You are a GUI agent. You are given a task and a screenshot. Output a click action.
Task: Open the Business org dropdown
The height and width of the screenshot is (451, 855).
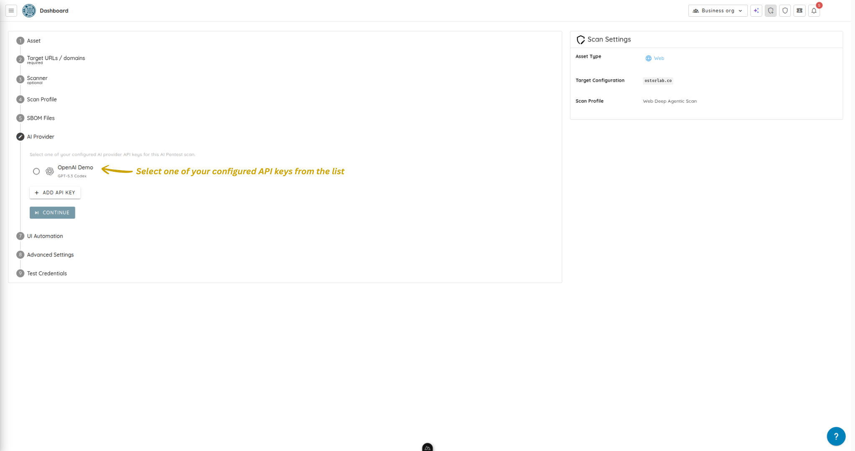[718, 10]
